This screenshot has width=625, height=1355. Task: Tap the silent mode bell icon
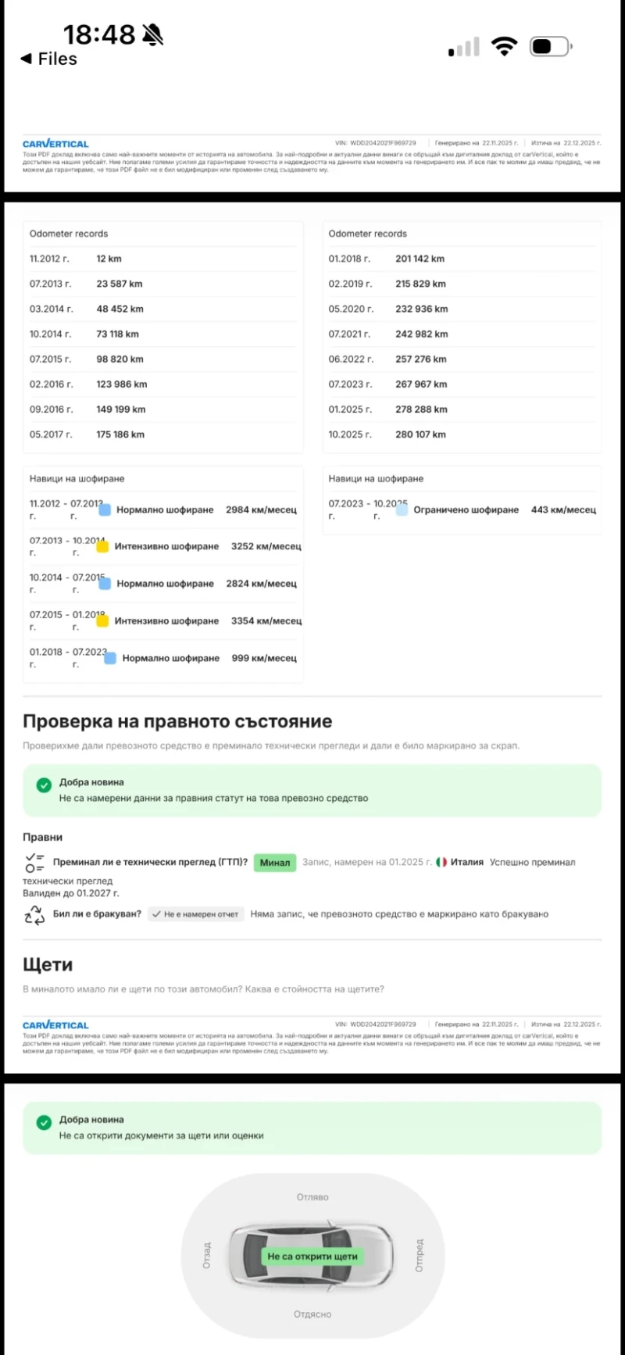[153, 34]
